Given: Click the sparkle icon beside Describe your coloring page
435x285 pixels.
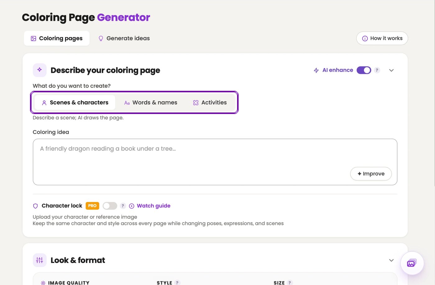Looking at the screenshot, I should click(x=40, y=70).
